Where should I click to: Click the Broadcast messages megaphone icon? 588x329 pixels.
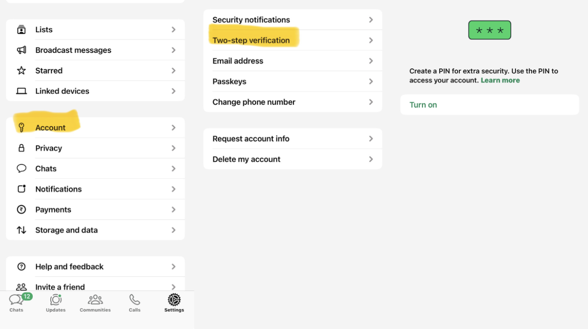(21, 50)
